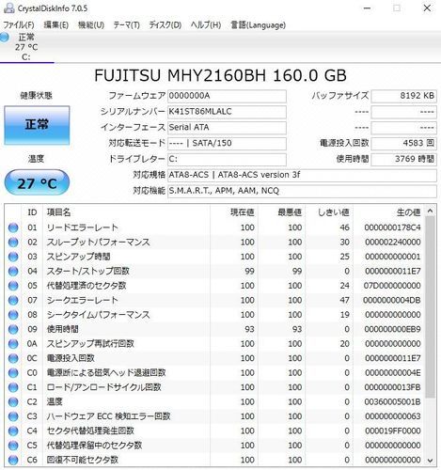
Task: Select the C: disk tab showing 27 °C
Action: (x=26, y=47)
